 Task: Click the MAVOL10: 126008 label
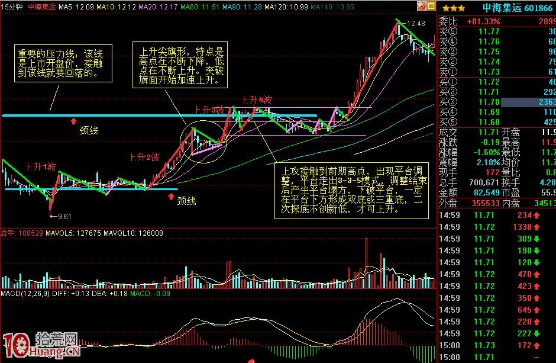[133, 233]
